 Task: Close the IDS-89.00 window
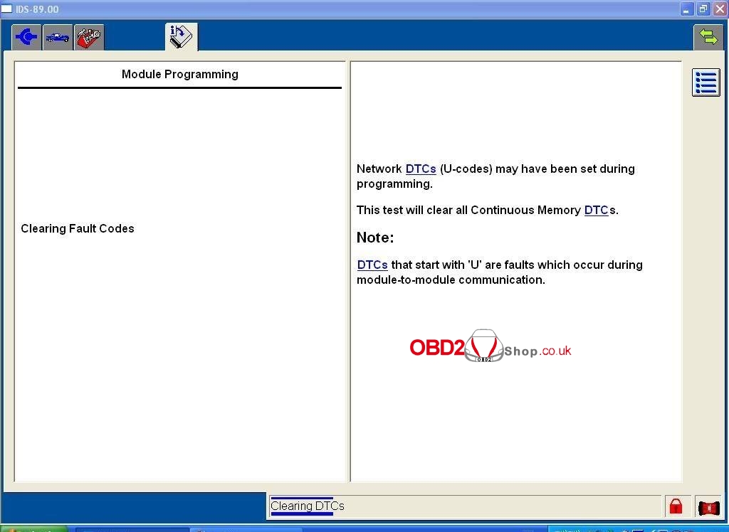point(719,9)
